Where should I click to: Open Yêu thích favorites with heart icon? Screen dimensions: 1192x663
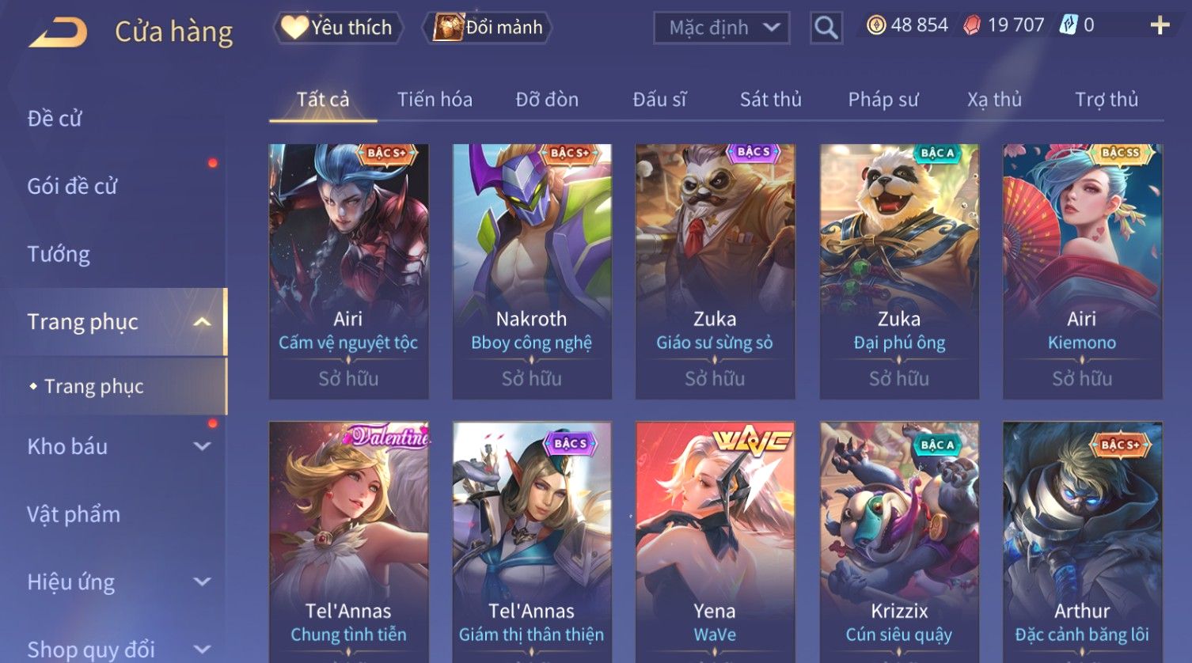click(x=338, y=28)
